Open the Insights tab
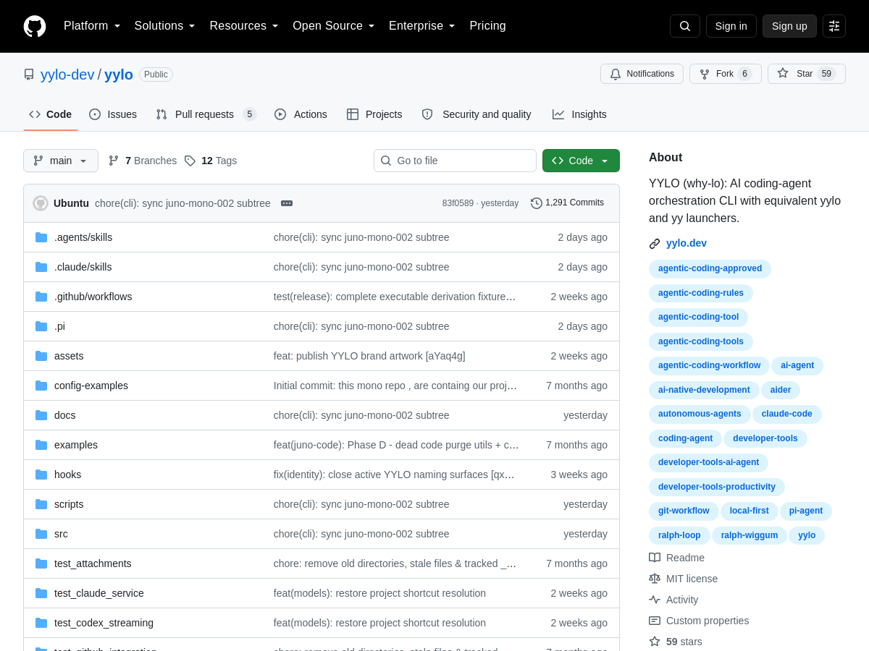 click(x=579, y=114)
